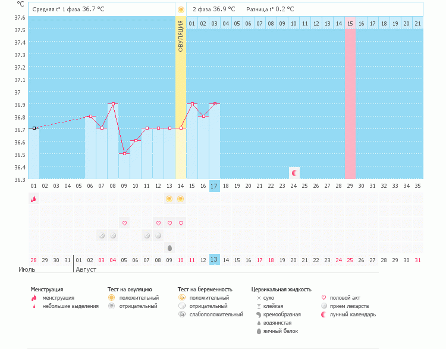Select the highlighted cycle day 17 cell

pyautogui.click(x=215, y=186)
